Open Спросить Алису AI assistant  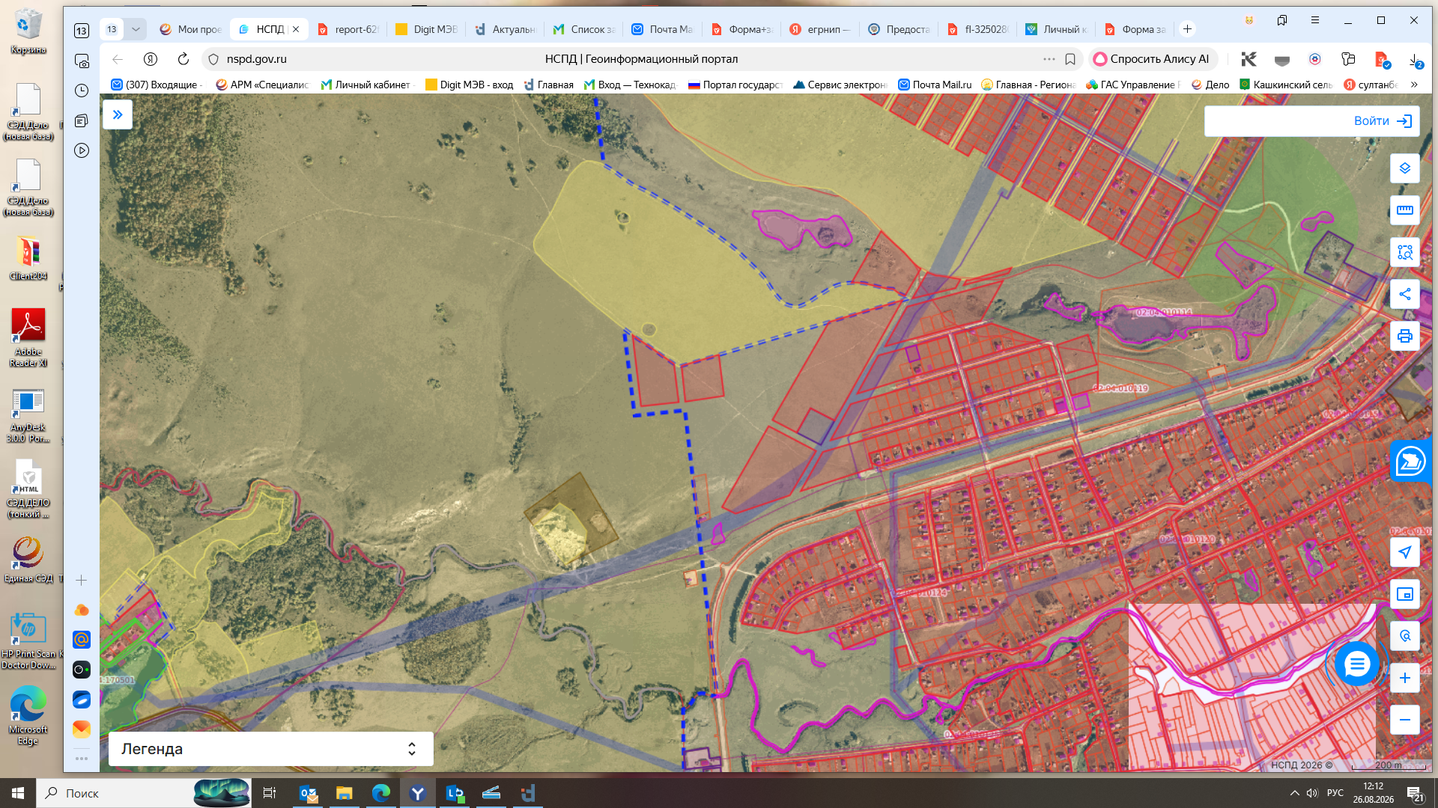point(1152,59)
